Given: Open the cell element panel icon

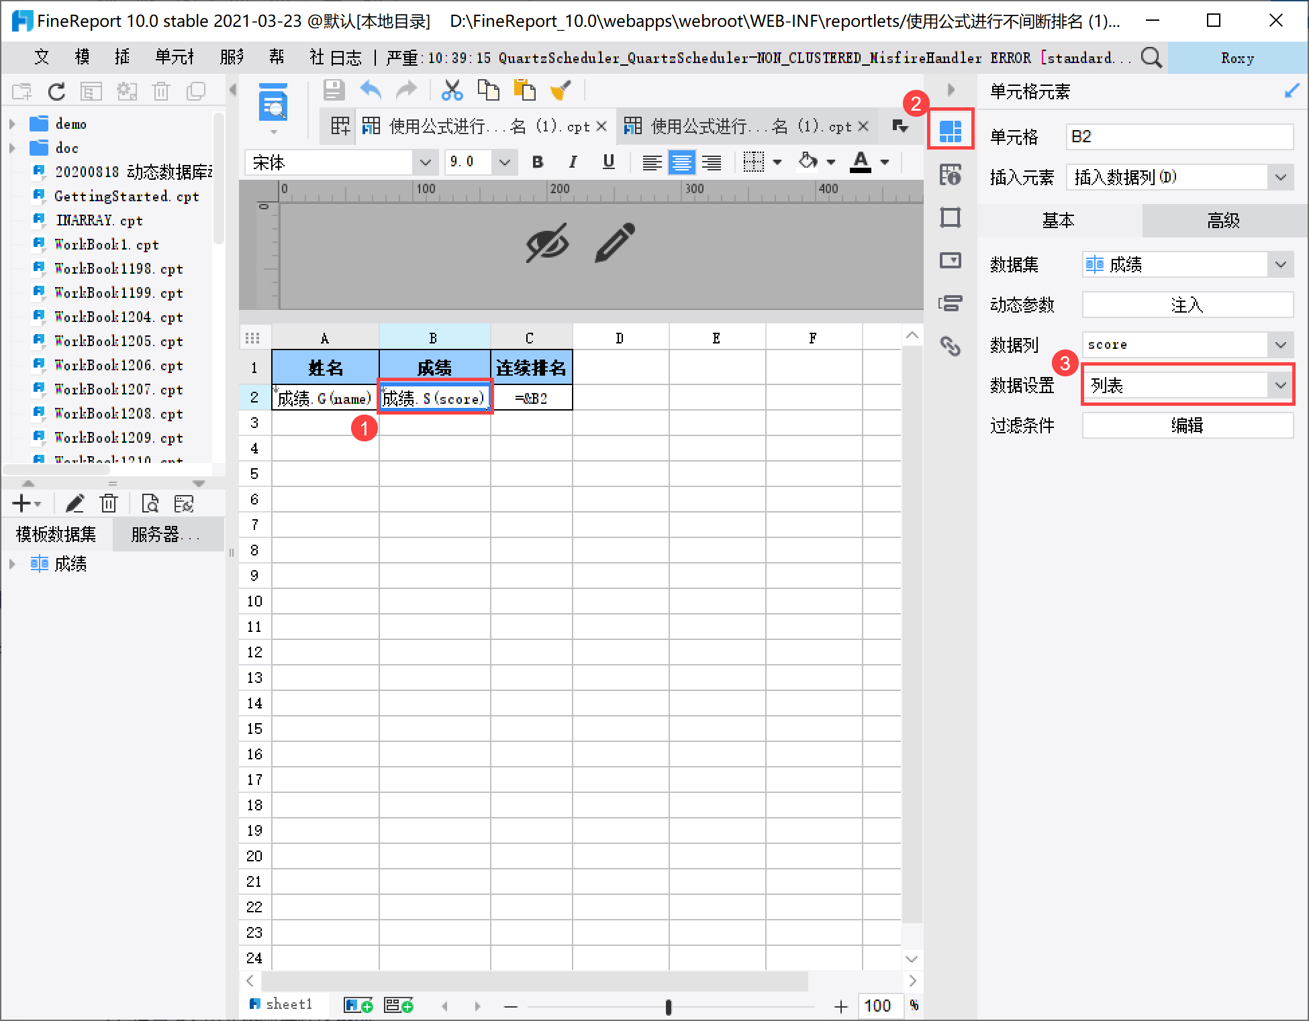Looking at the screenshot, I should point(950,129).
